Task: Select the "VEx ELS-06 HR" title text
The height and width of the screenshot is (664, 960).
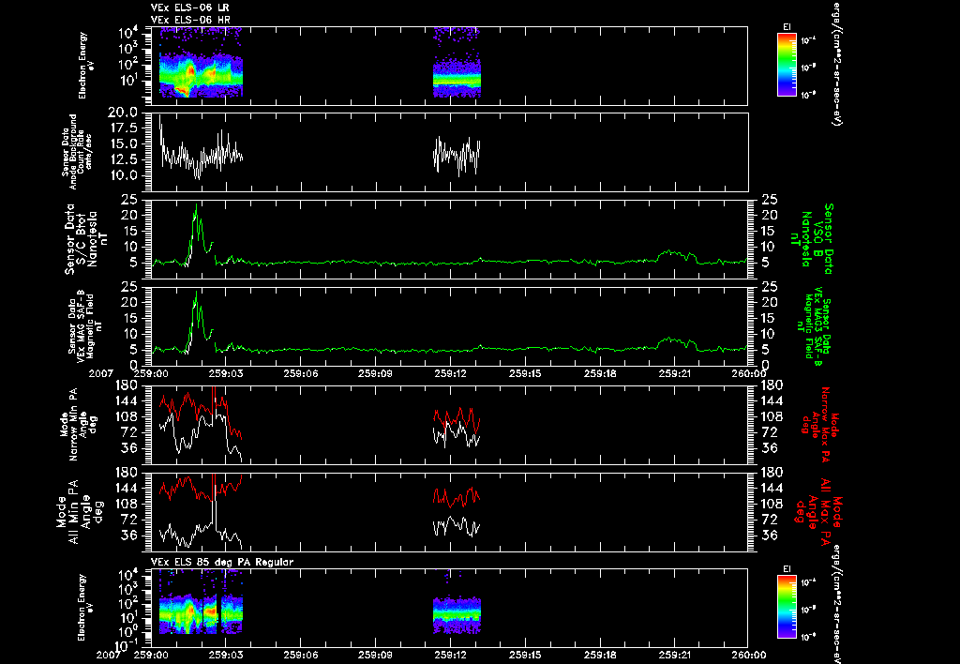Action: [x=189, y=20]
